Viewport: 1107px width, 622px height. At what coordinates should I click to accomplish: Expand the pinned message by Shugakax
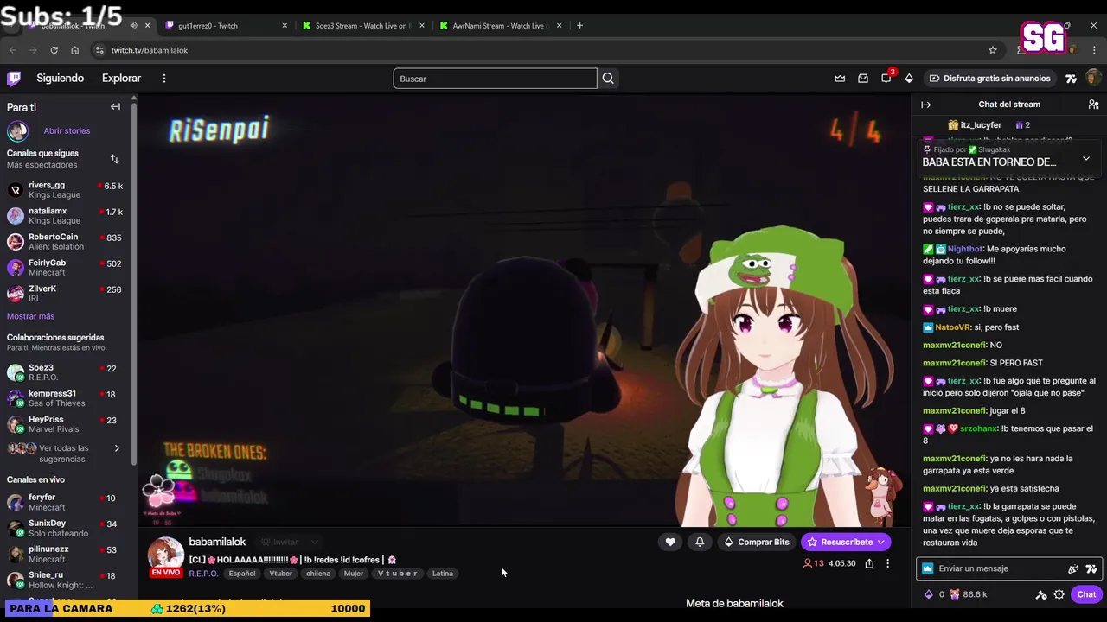click(1086, 159)
